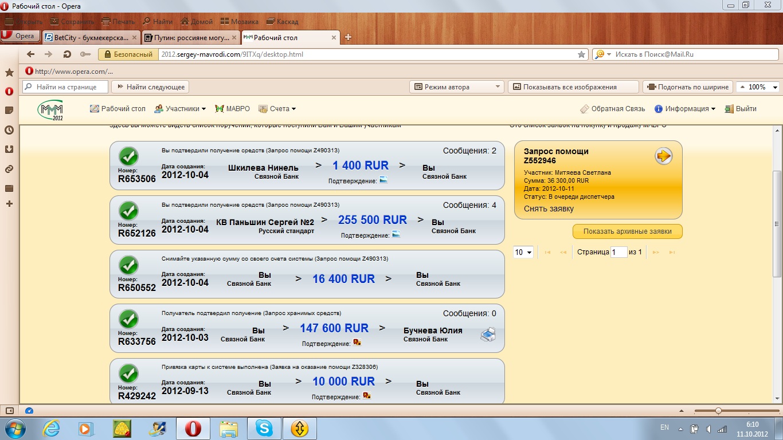The width and height of the screenshot is (783, 440).
Task: Open Skype from the taskbar
Action: click(264, 429)
